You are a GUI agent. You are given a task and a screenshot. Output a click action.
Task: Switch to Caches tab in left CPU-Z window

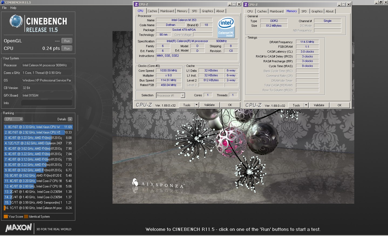click(x=152, y=11)
